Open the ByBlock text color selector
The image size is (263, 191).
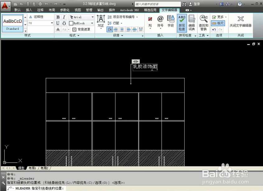81,23
